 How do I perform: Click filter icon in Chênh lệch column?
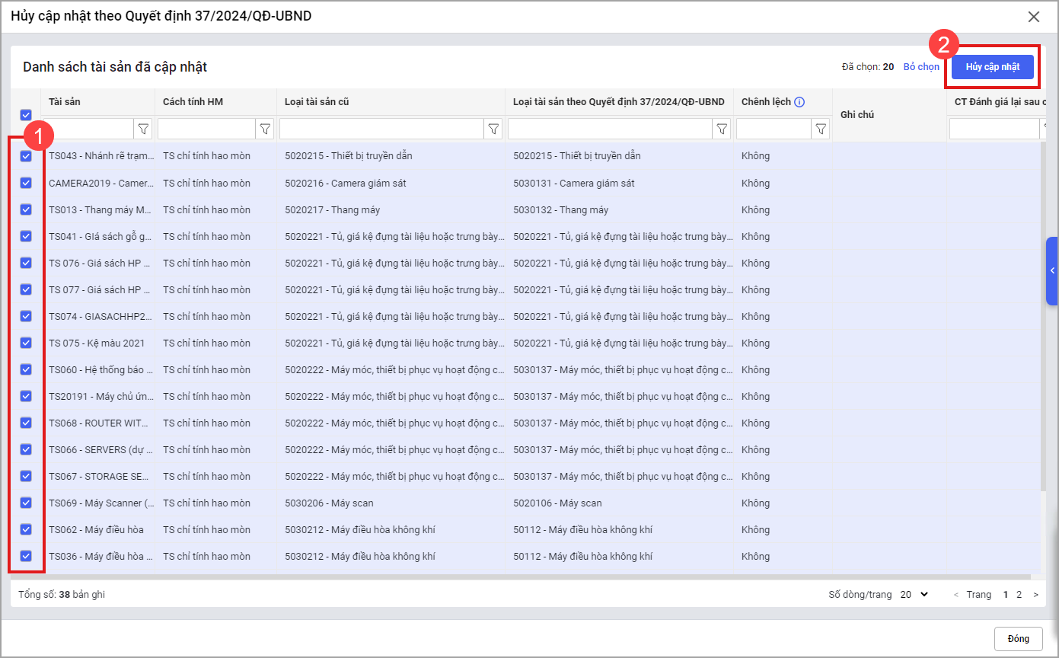point(821,129)
